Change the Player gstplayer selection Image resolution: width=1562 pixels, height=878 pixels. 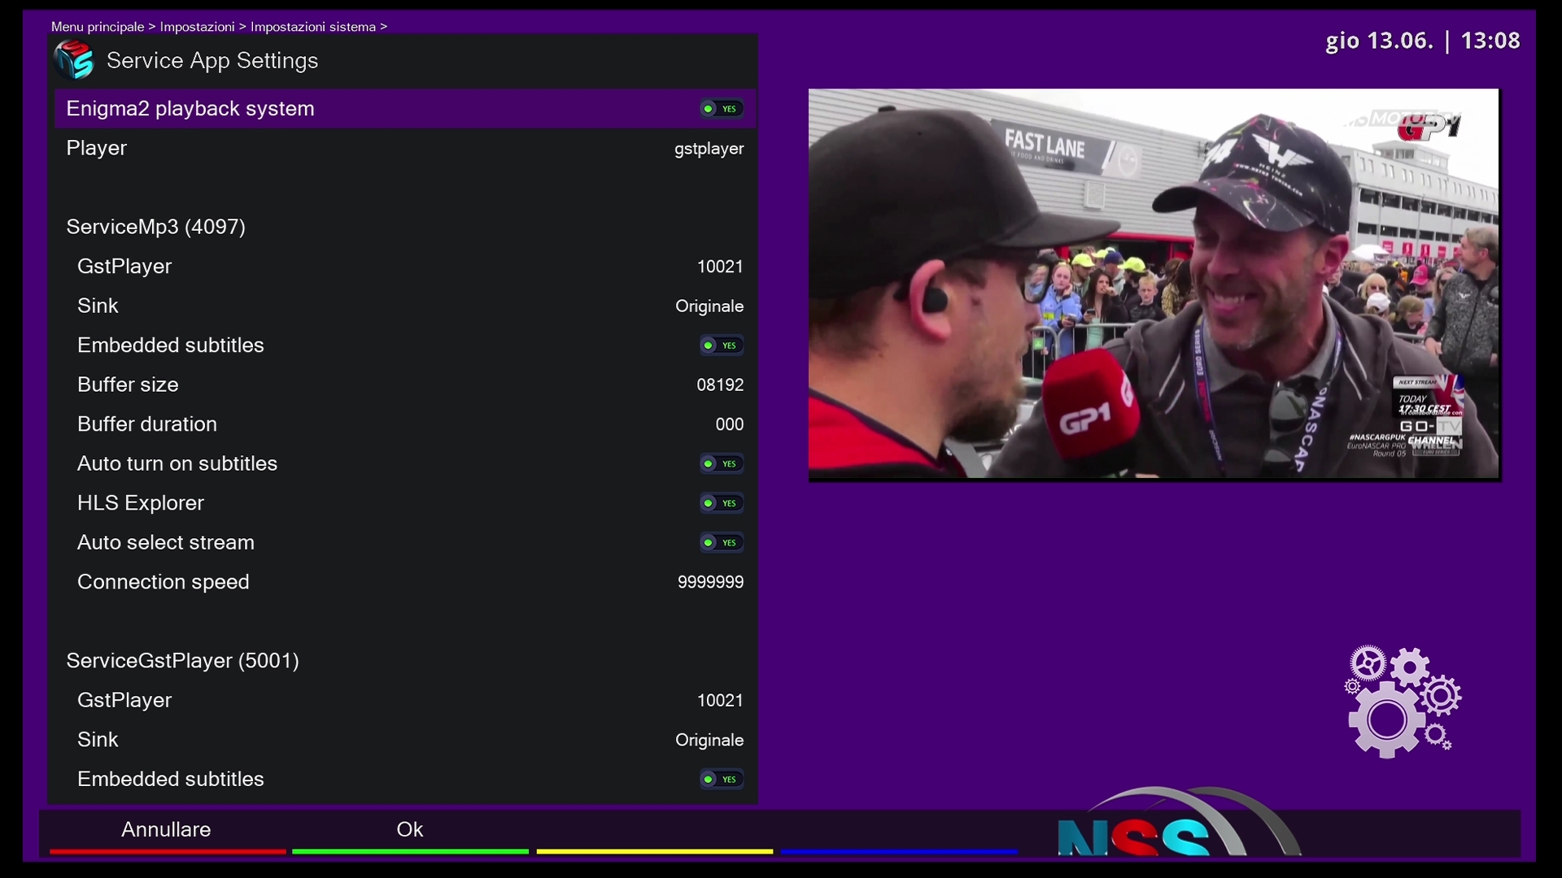(709, 149)
